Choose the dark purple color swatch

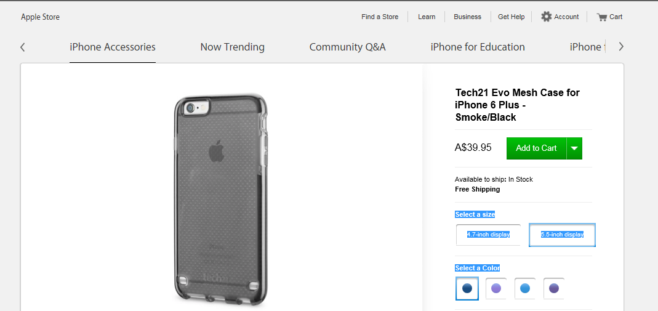pos(554,288)
